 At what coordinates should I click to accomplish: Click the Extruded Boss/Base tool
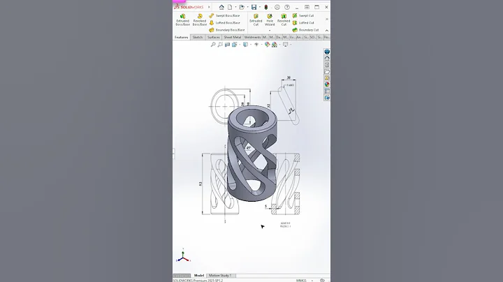[x=182, y=20]
